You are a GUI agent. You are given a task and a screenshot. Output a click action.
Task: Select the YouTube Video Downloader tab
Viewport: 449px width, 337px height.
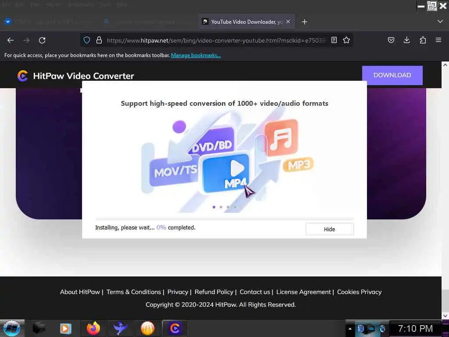247,22
